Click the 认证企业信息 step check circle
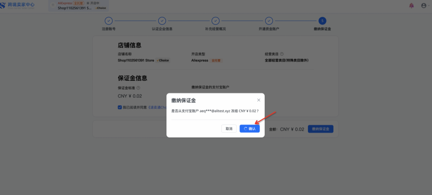This screenshot has width=432, height=195. tap(162, 21)
